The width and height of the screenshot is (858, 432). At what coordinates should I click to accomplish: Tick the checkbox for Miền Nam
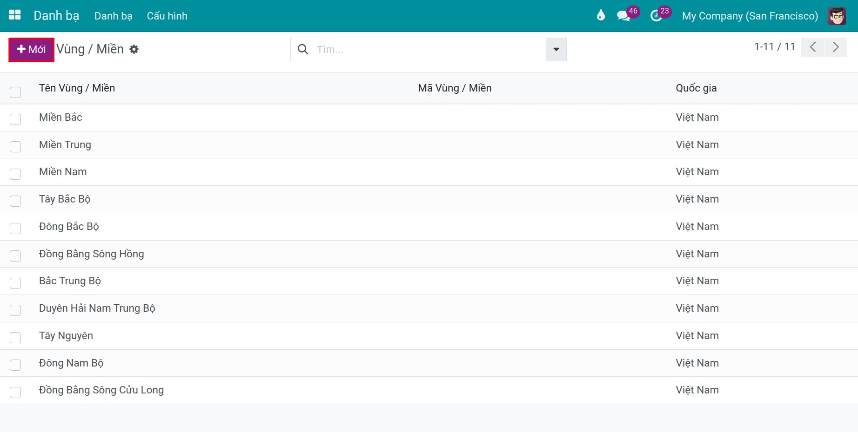coord(15,174)
